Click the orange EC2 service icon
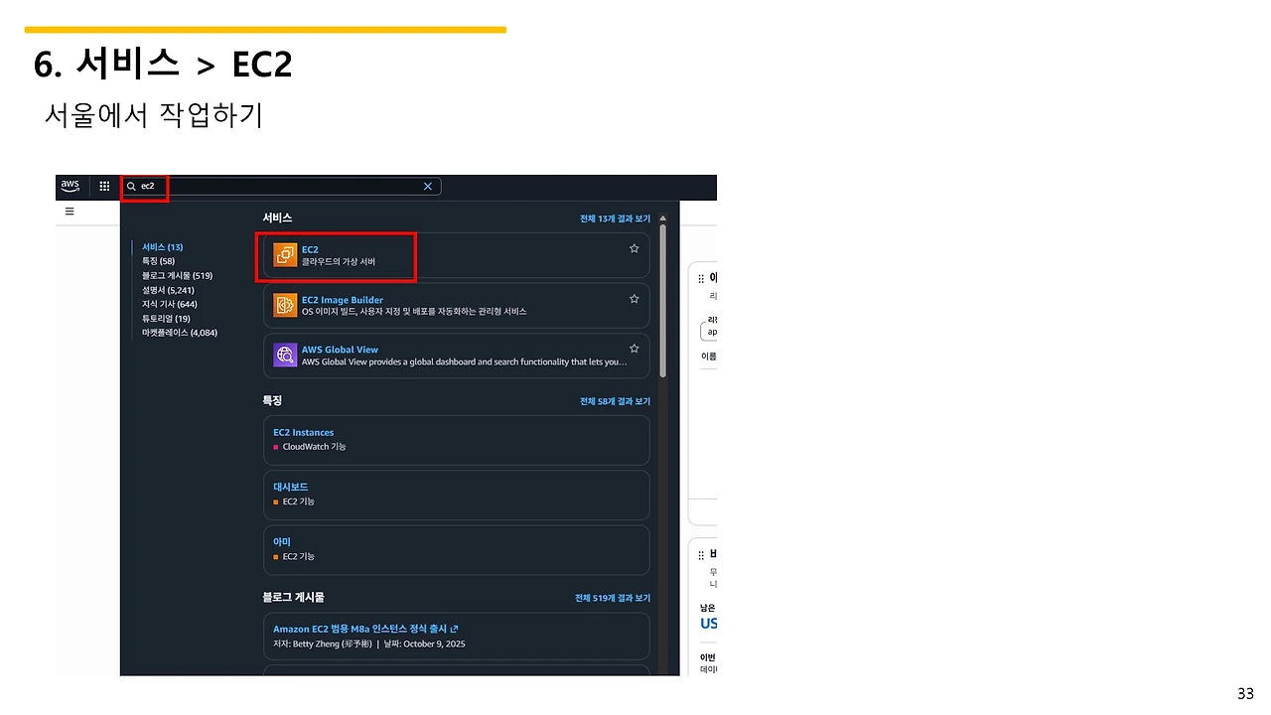The image size is (1271, 715). [285, 255]
